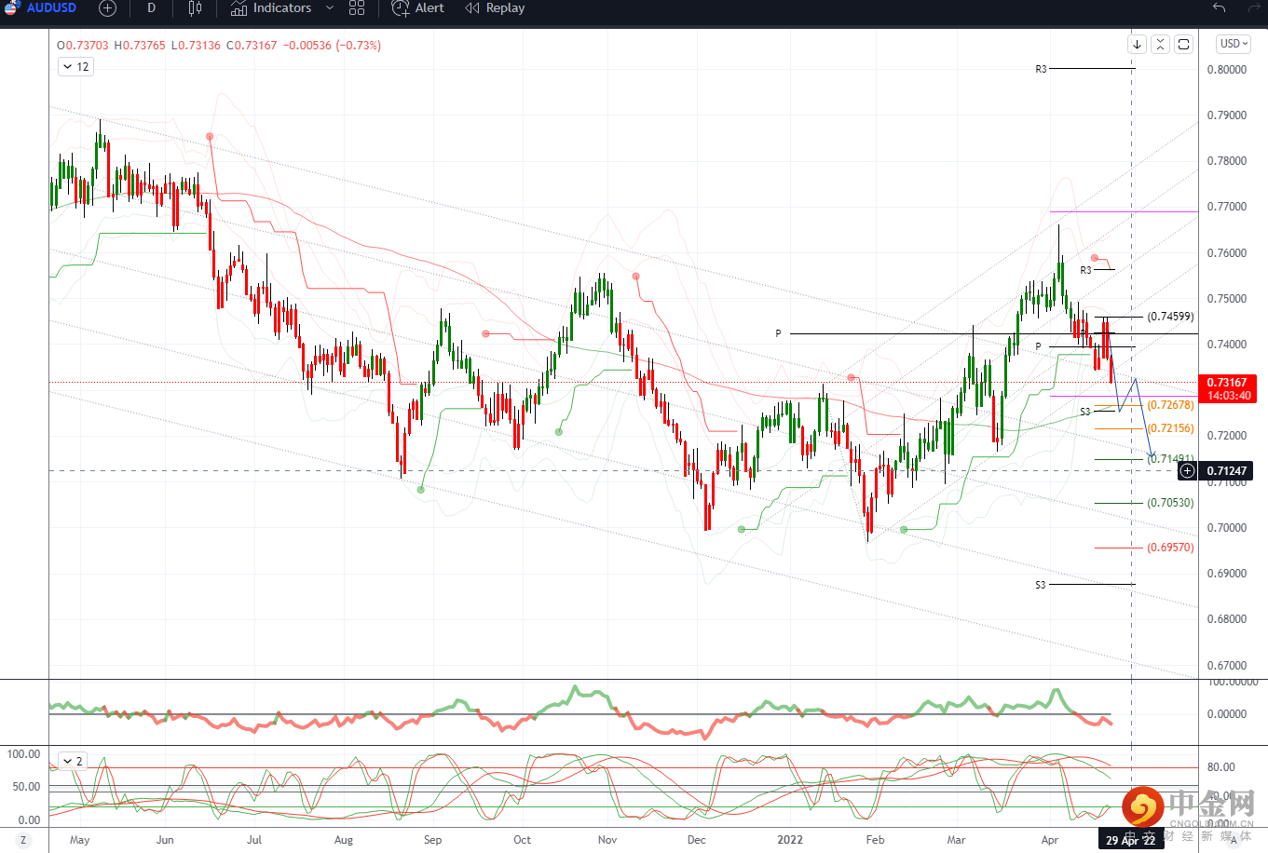1268x853 pixels.
Task: Expand the Indicators favorites chevron
Action: 330,8
